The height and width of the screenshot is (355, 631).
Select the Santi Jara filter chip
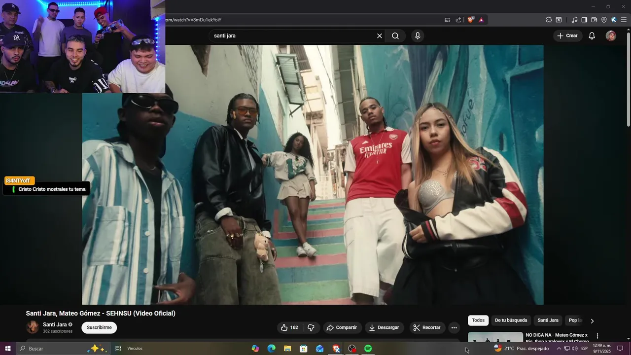coord(548,320)
